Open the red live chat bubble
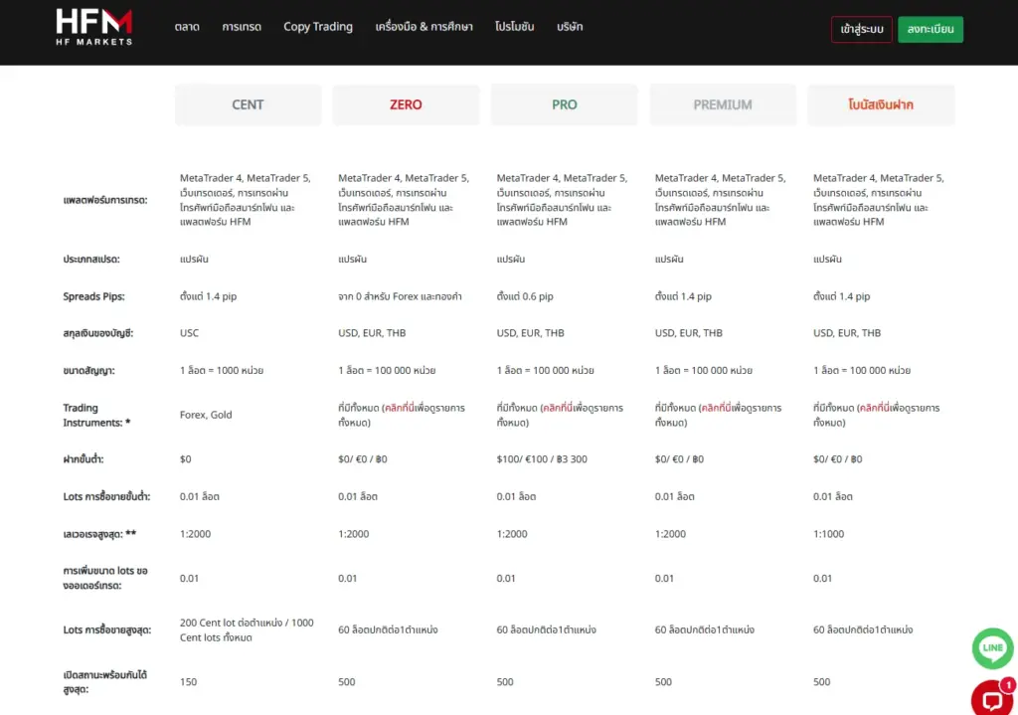 (991, 698)
